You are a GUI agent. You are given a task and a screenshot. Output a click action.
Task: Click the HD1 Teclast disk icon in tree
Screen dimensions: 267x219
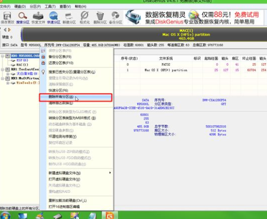point(8,69)
